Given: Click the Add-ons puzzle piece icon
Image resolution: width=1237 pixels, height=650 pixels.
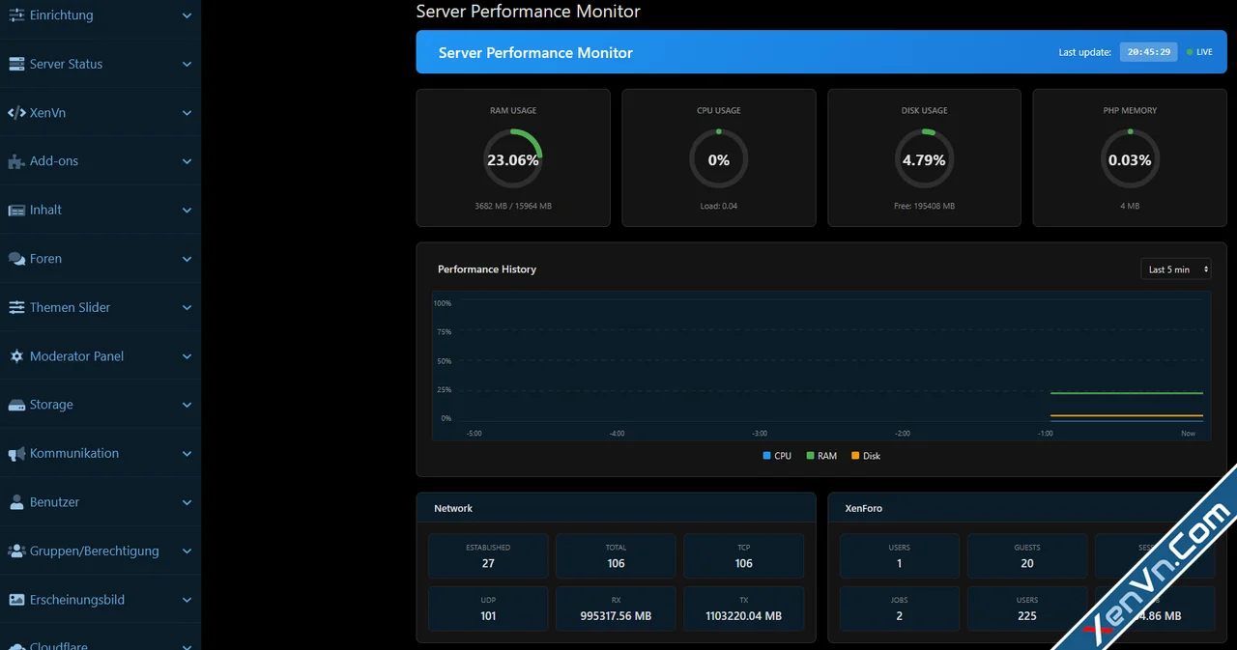Looking at the screenshot, I should point(16,161).
